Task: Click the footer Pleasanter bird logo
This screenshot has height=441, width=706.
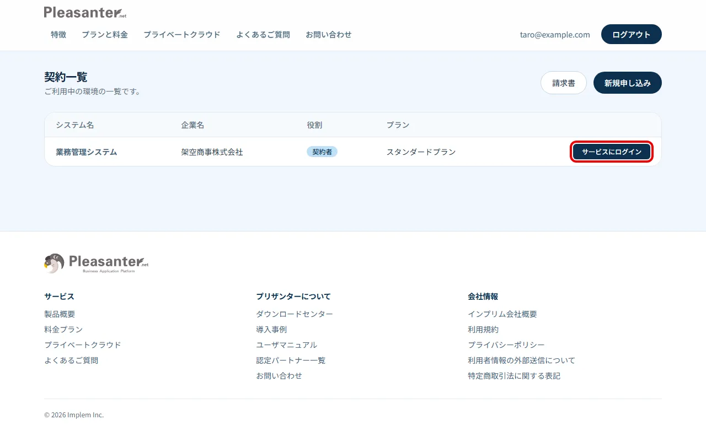Action: coord(97,263)
